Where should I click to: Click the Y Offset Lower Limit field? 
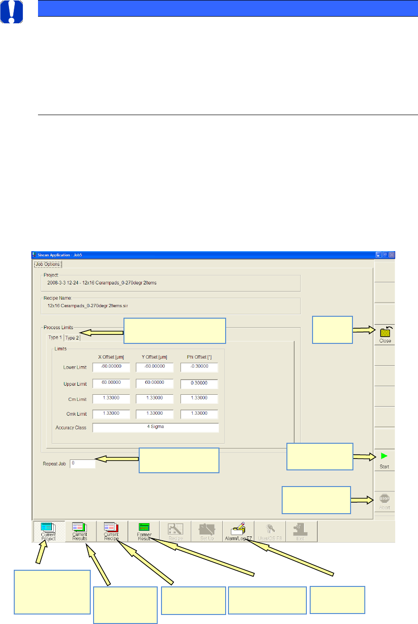[x=155, y=367]
